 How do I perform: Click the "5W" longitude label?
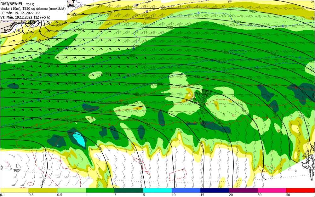click(x=230, y=2)
